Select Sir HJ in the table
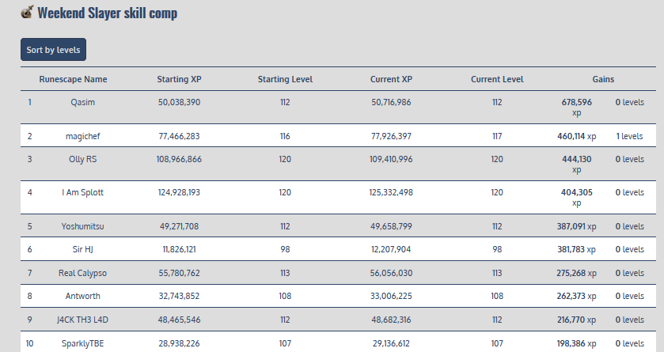This screenshot has width=664, height=352. pos(83,249)
